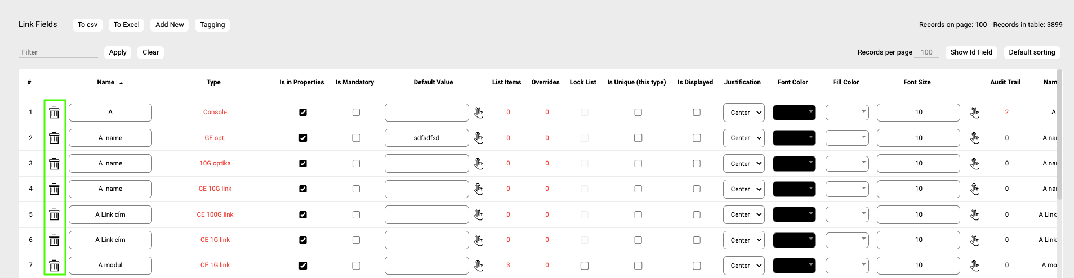Screen dimensions: 1074x278
Task: Click the Add New button
Action: [170, 25]
